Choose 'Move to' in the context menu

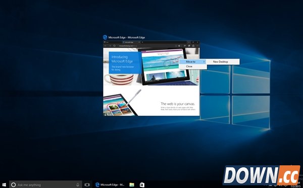pyautogui.click(x=193, y=61)
